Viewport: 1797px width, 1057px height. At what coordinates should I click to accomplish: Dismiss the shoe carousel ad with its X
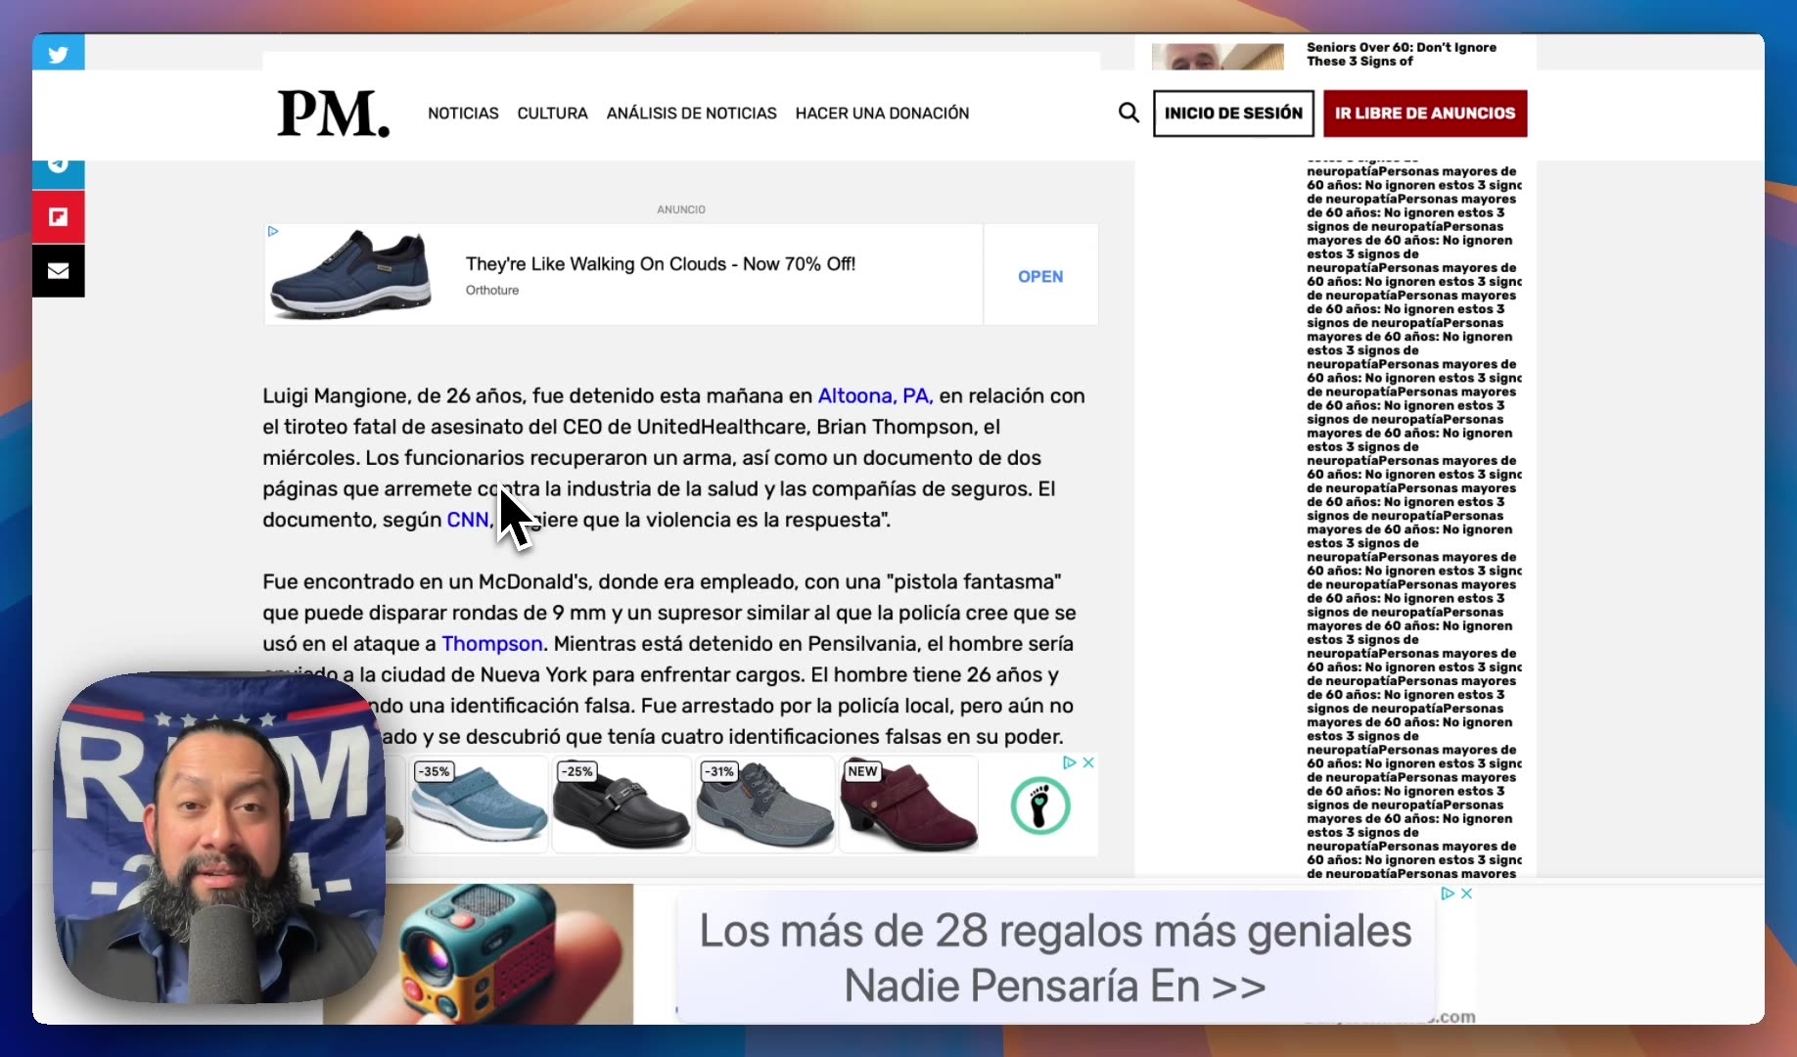point(1087,762)
